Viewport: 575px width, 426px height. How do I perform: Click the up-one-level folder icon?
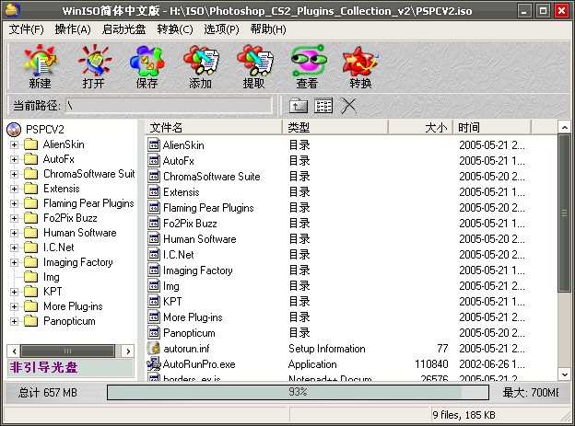tap(299, 106)
